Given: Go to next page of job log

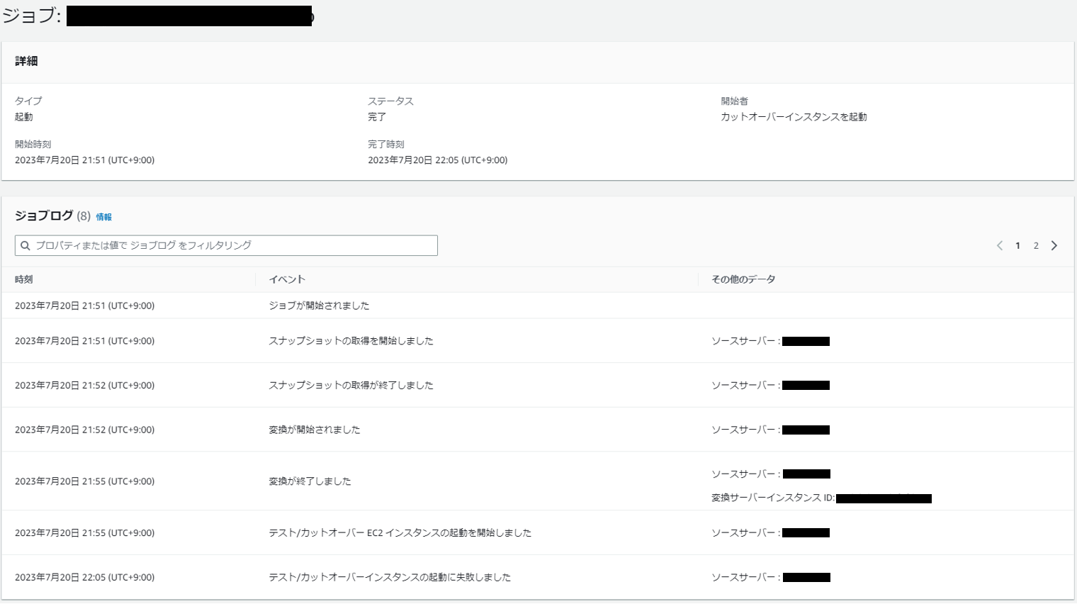Looking at the screenshot, I should click(x=1054, y=245).
